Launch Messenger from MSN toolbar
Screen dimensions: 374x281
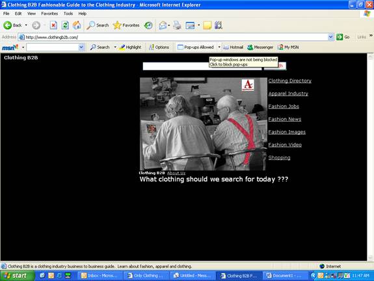click(260, 47)
